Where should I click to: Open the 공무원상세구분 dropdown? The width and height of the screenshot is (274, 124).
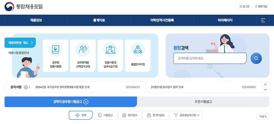[x=186, y=115]
